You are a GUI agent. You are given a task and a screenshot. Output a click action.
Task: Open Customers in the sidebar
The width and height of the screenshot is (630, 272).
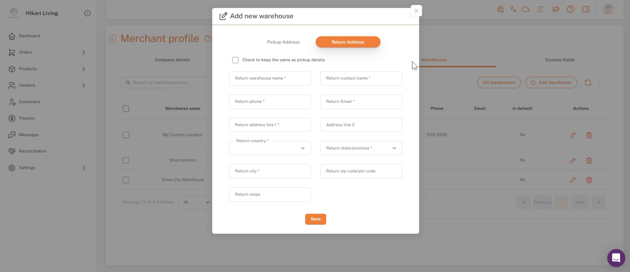(29, 102)
